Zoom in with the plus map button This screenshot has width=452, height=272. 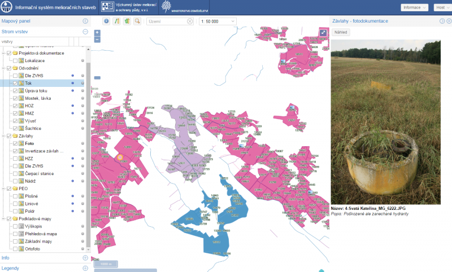coord(97,33)
